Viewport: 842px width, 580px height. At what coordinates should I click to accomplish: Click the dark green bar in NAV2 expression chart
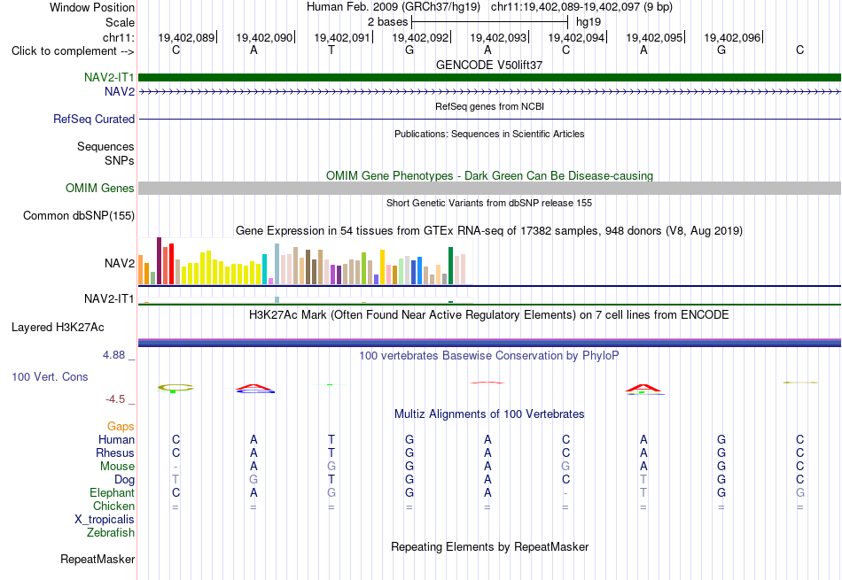451,266
